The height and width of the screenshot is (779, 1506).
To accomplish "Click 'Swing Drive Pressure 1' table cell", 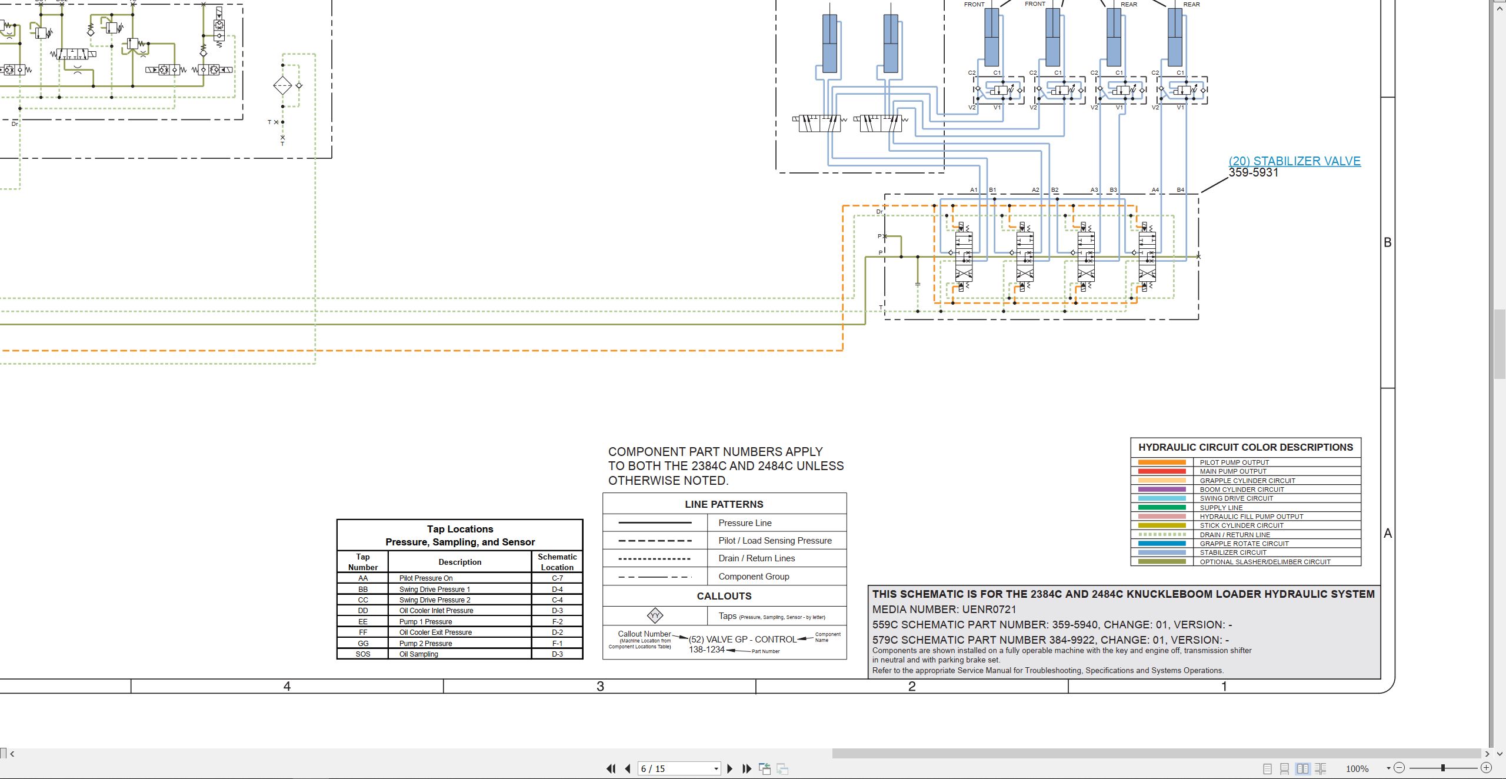I will (459, 589).
